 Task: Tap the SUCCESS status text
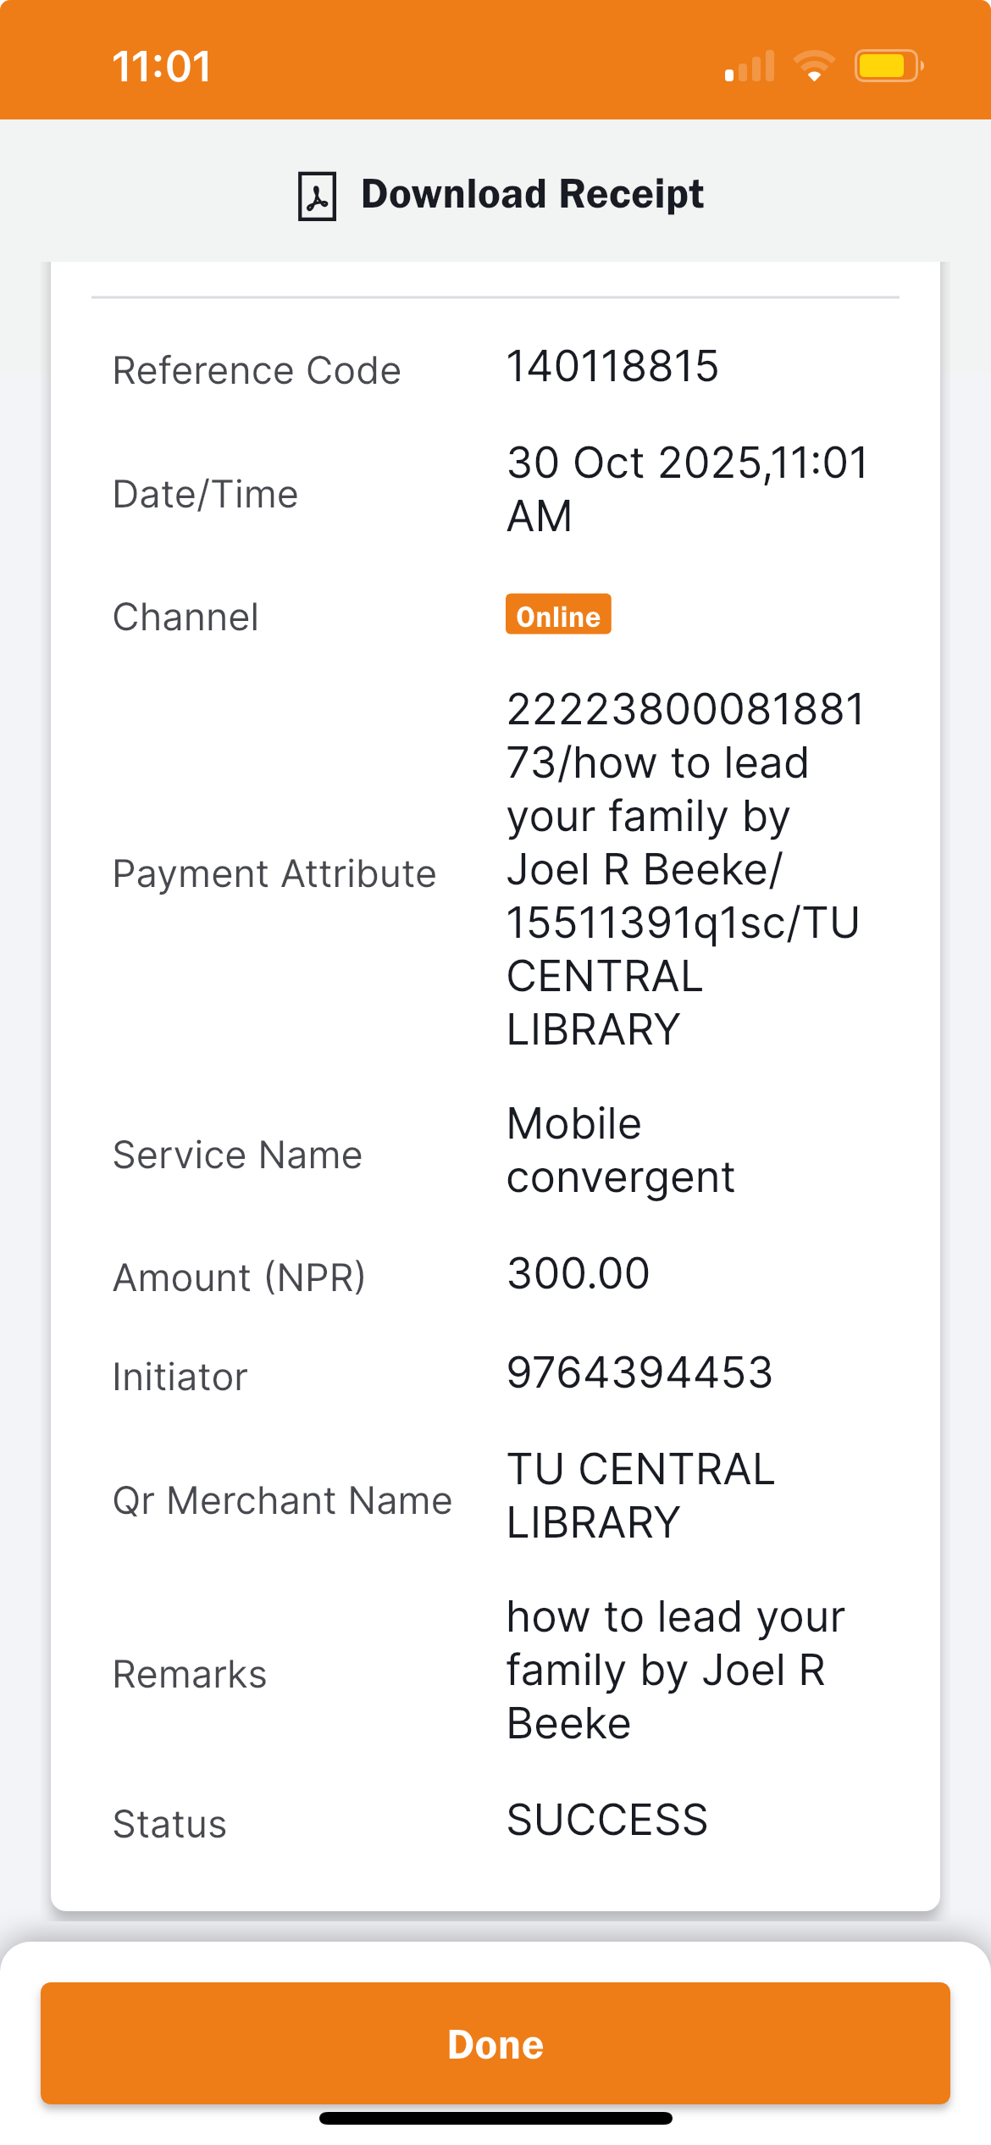[606, 1820]
